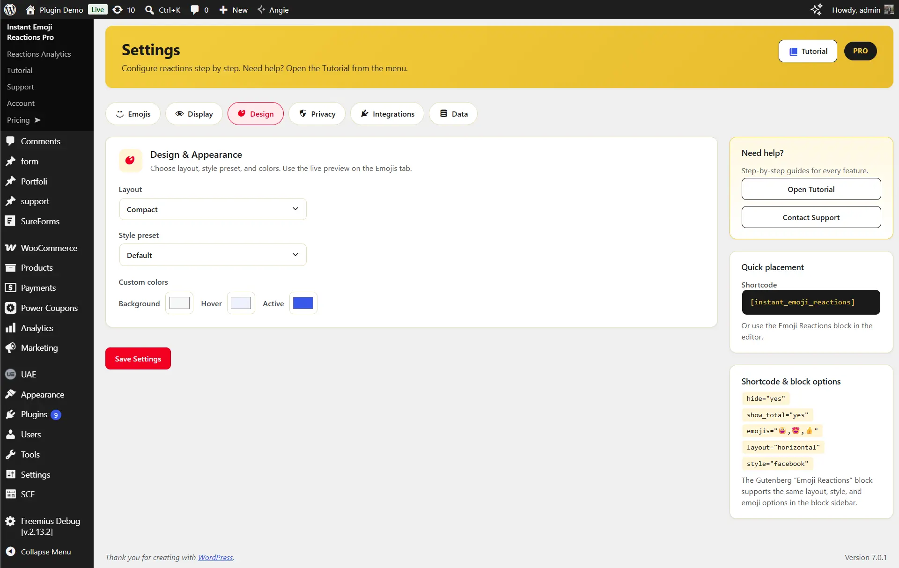Screen dimensions: 899x568
Task: Click the instant_emoji_reactions shortcode box
Action: 811,302
